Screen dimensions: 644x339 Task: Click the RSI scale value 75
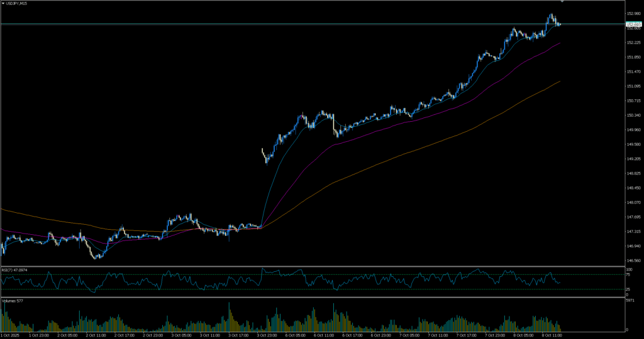click(x=628, y=275)
